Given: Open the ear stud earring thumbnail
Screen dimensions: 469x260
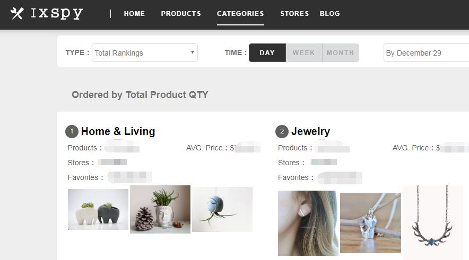Looking at the screenshot, I should click(308, 223).
